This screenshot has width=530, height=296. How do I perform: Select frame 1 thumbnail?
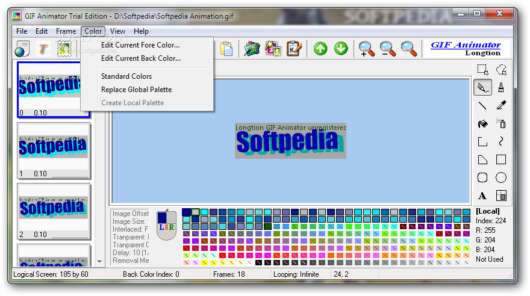pyautogui.click(x=54, y=151)
